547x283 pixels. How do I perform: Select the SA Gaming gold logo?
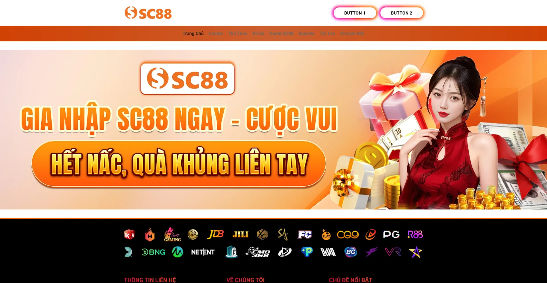tap(283, 234)
